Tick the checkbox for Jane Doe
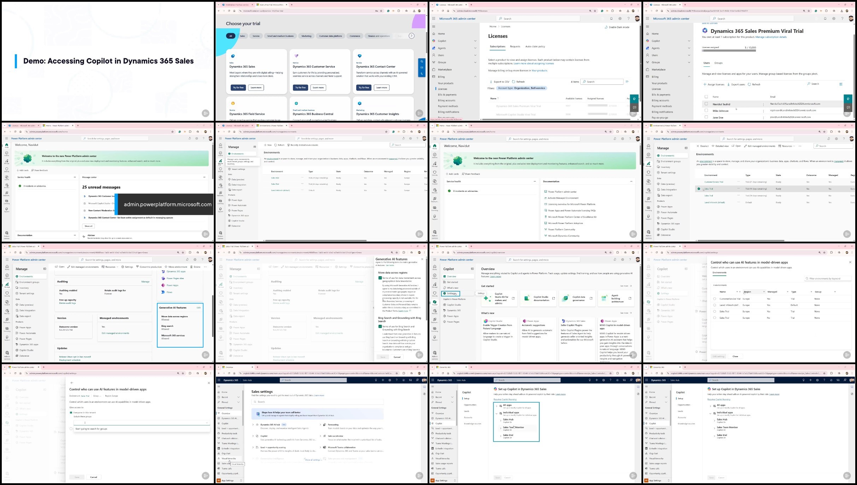Image resolution: width=857 pixels, height=485 pixels. click(x=706, y=117)
